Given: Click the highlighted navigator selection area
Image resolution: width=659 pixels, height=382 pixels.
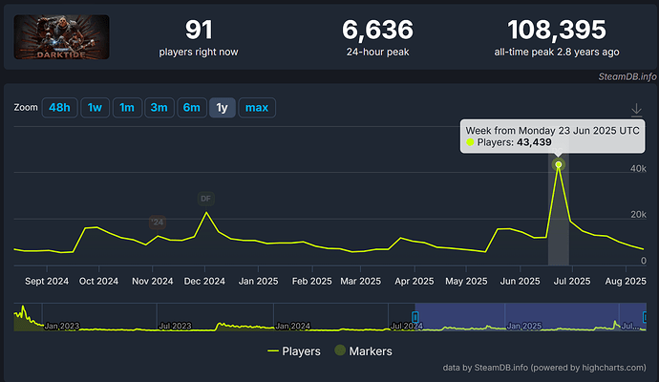Looking at the screenshot, I should [530, 317].
